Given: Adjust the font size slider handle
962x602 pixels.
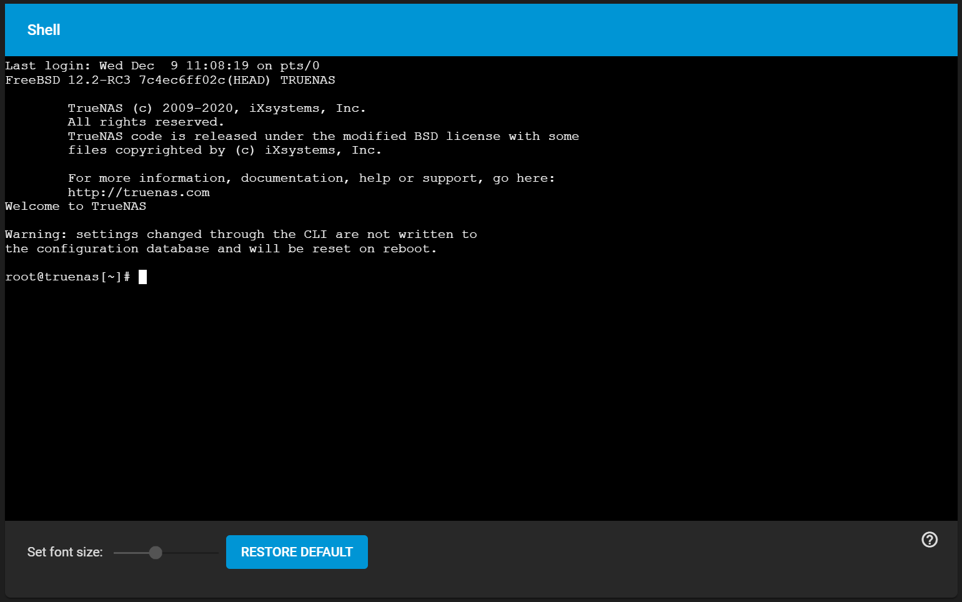Looking at the screenshot, I should [156, 553].
